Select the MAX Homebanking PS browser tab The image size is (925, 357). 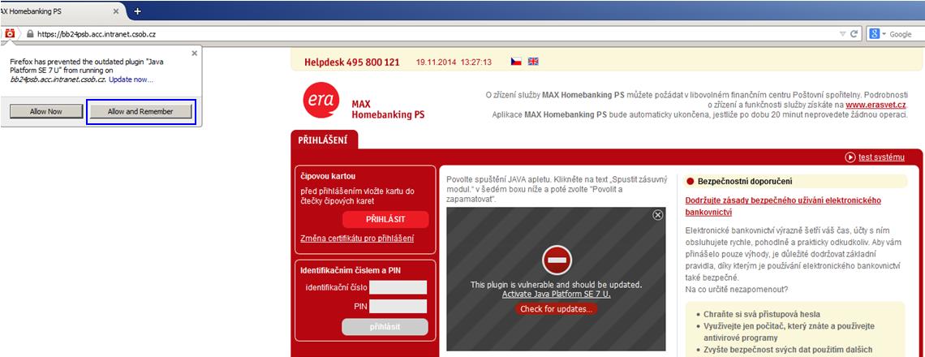click(59, 11)
